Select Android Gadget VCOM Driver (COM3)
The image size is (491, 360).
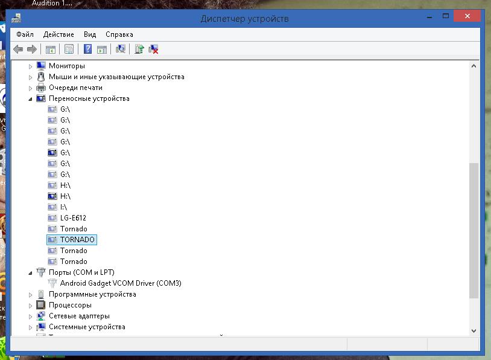pyautogui.click(x=121, y=283)
